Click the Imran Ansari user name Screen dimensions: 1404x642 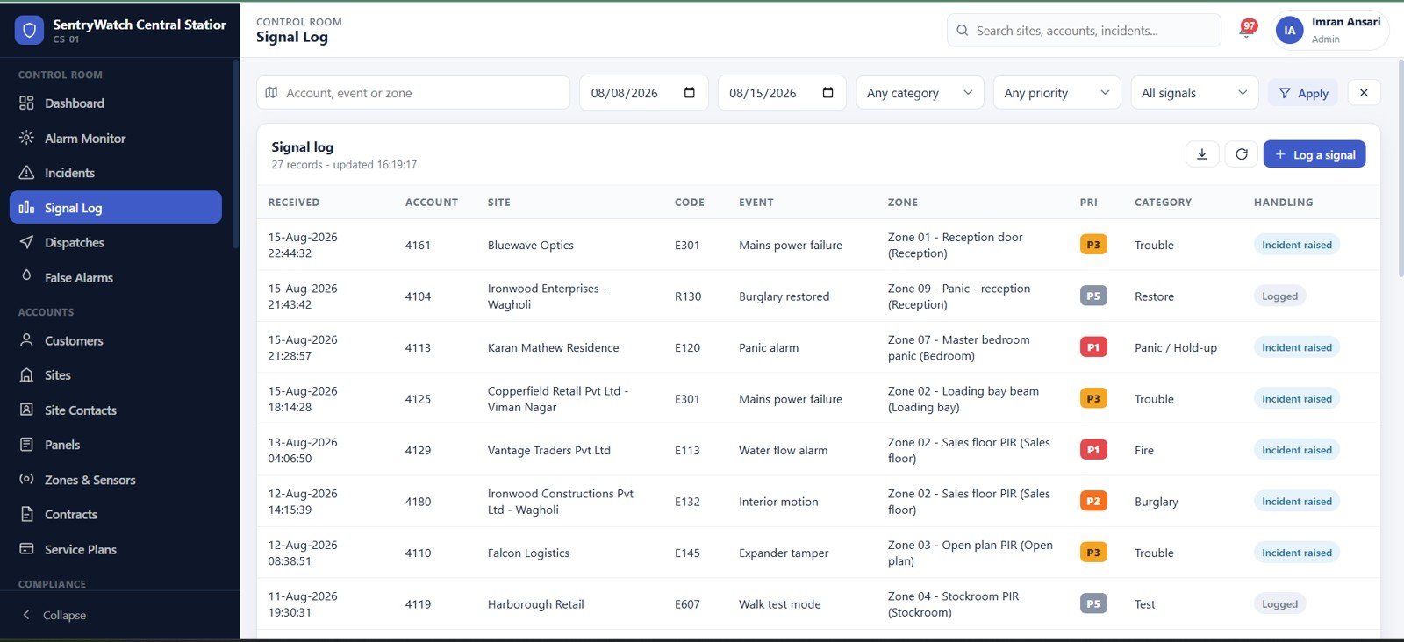[x=1345, y=22]
